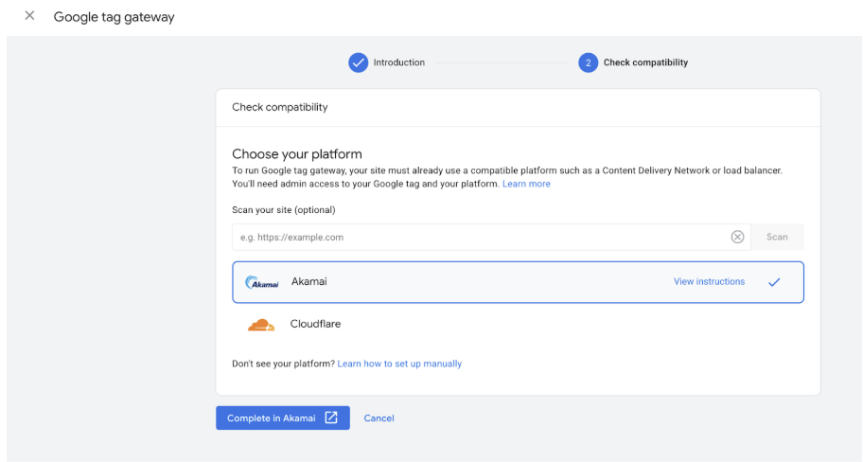Click the Akamai selected checkmark
Screen dimensions: 863x462
coord(774,282)
